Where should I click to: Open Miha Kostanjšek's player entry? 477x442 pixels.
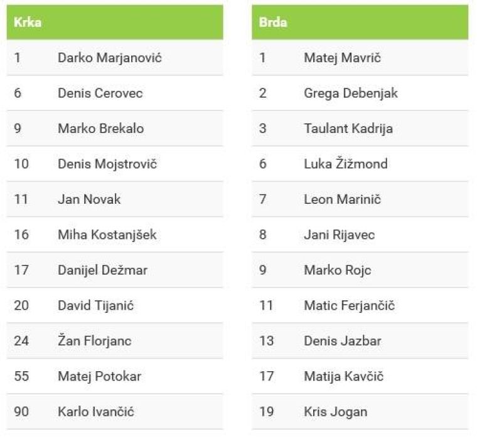(107, 235)
